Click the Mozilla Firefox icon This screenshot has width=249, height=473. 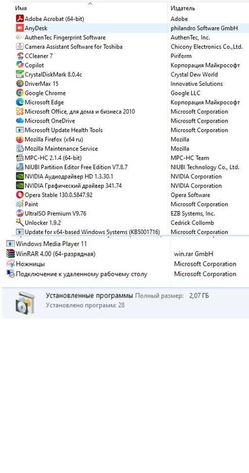point(20,139)
